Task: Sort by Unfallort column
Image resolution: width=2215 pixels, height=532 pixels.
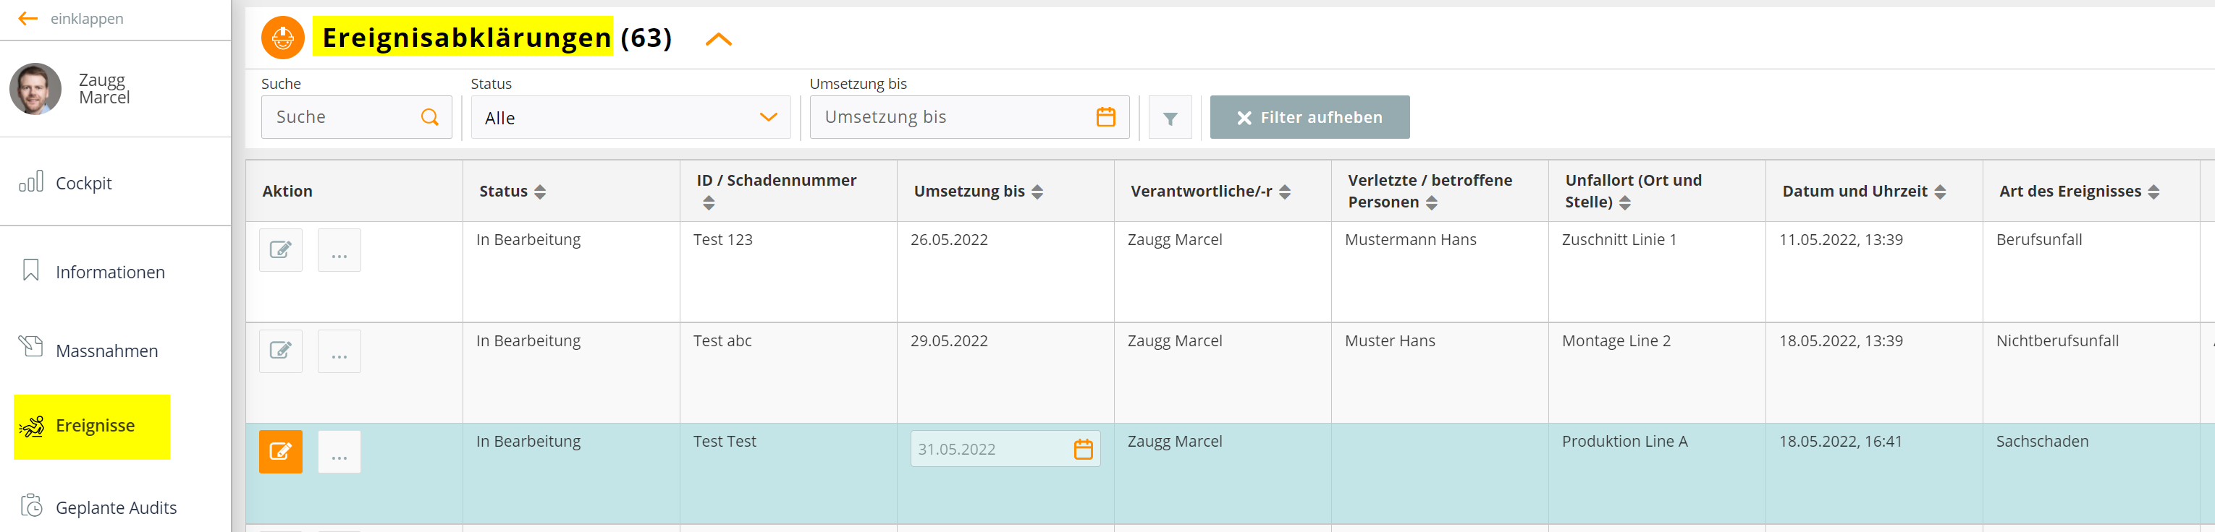Action: pos(1625,202)
